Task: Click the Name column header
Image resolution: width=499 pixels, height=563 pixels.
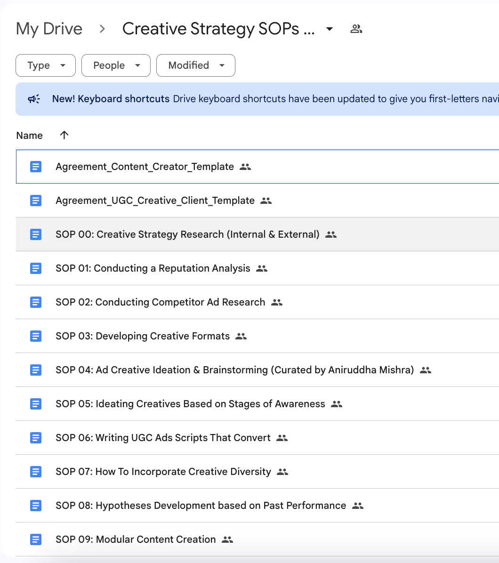Action: [29, 135]
